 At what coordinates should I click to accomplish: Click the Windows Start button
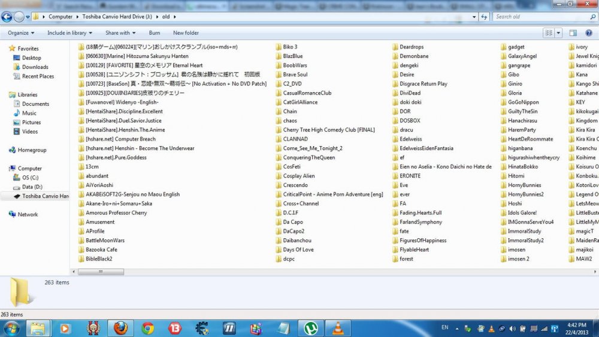(11, 328)
